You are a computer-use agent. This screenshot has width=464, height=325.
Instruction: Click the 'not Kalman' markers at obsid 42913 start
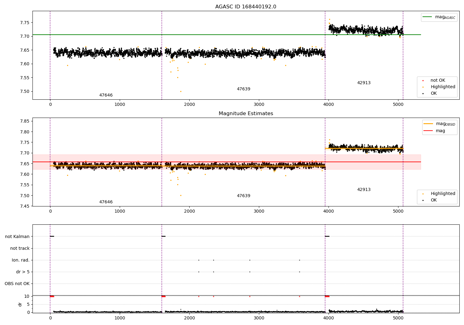[327, 236]
